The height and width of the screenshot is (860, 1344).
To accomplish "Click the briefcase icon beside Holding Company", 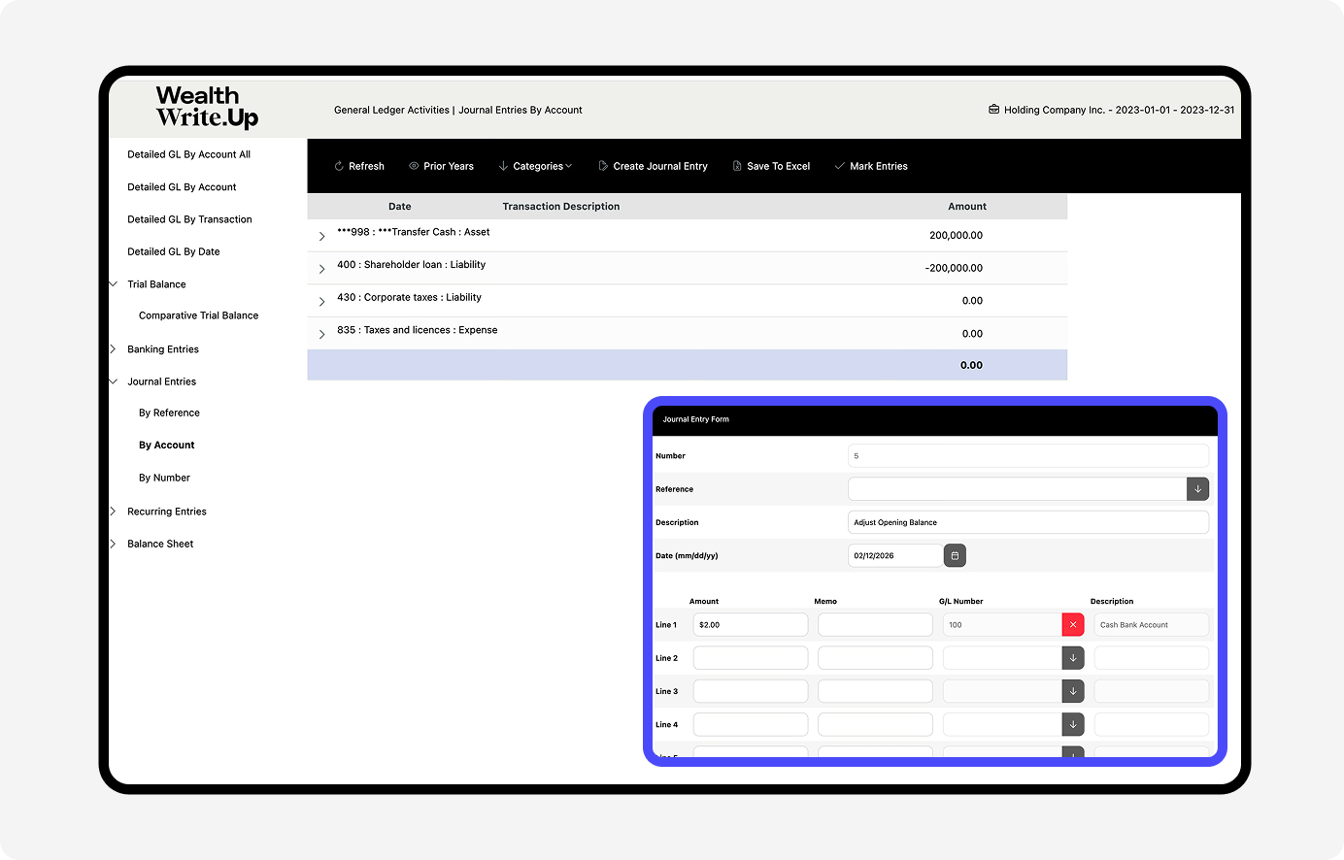I will 993,110.
